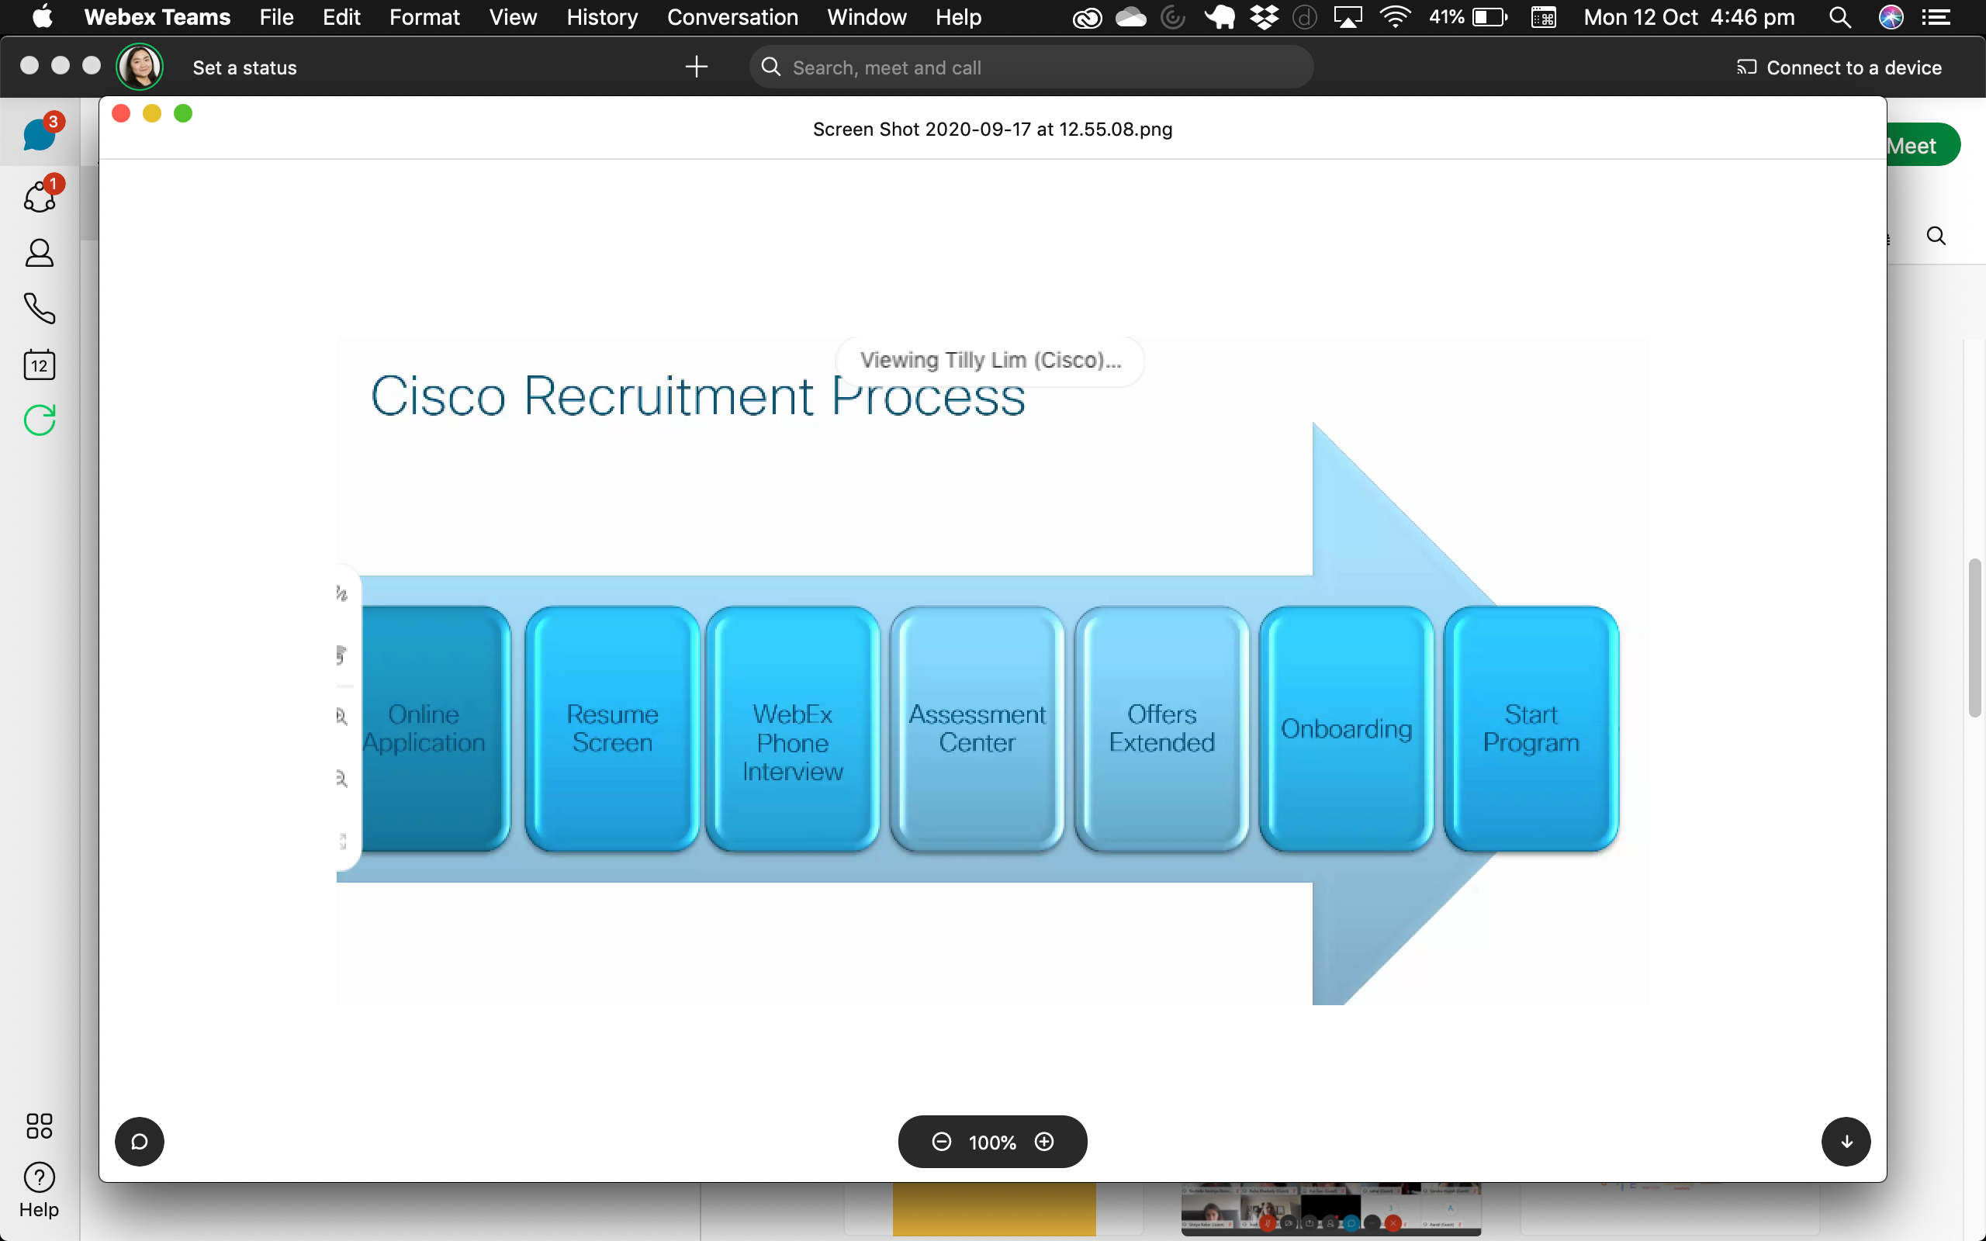Open the chat bubble button in preview

(140, 1142)
